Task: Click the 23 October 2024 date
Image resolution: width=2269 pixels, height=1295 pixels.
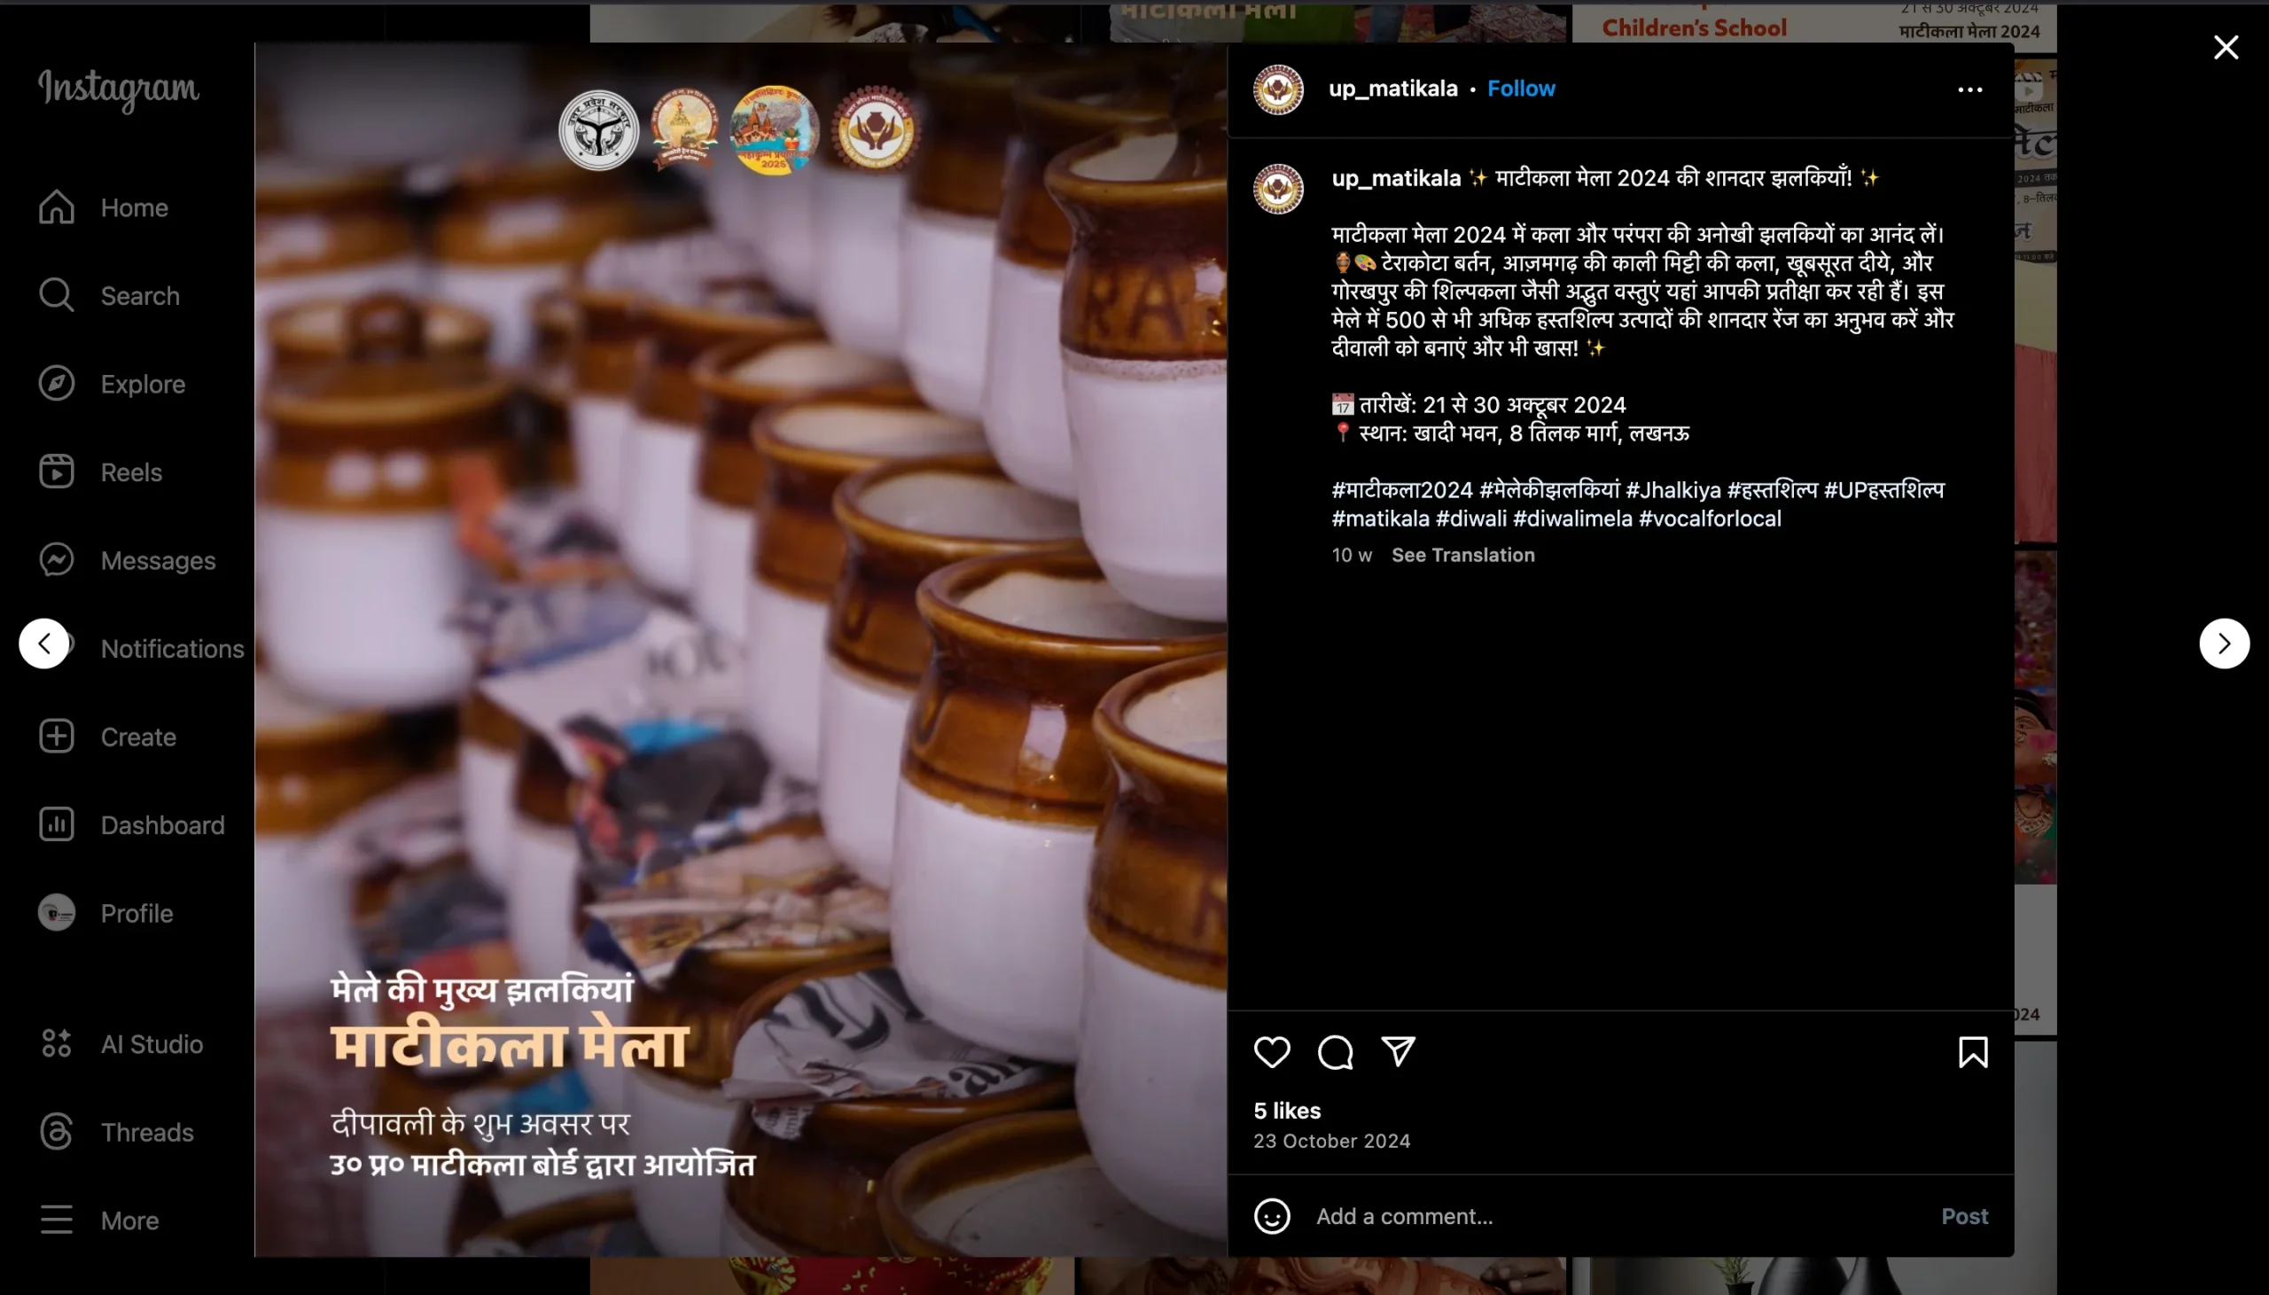Action: click(x=1331, y=1141)
